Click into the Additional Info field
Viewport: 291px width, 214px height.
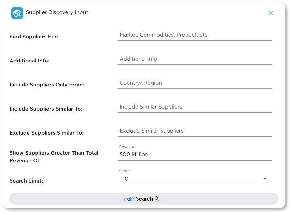tap(195, 59)
